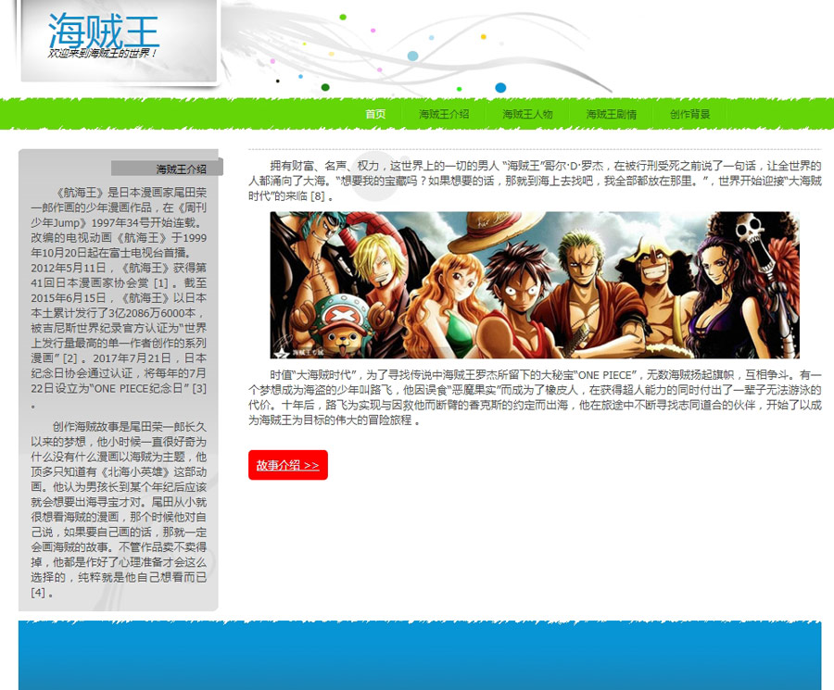Click the paragraph starting 拥有财富、名声、权力
Image resolution: width=834 pixels, height=690 pixels.
click(535, 181)
